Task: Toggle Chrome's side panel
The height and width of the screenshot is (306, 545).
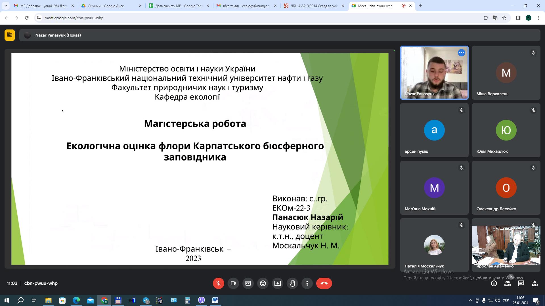Action: click(518, 18)
